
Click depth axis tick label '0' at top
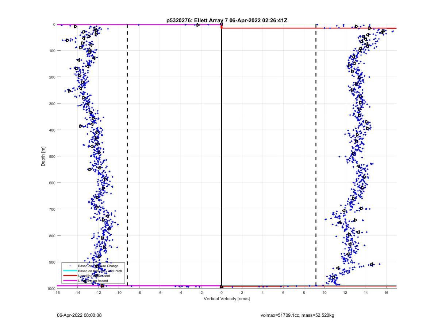pos(54,24)
